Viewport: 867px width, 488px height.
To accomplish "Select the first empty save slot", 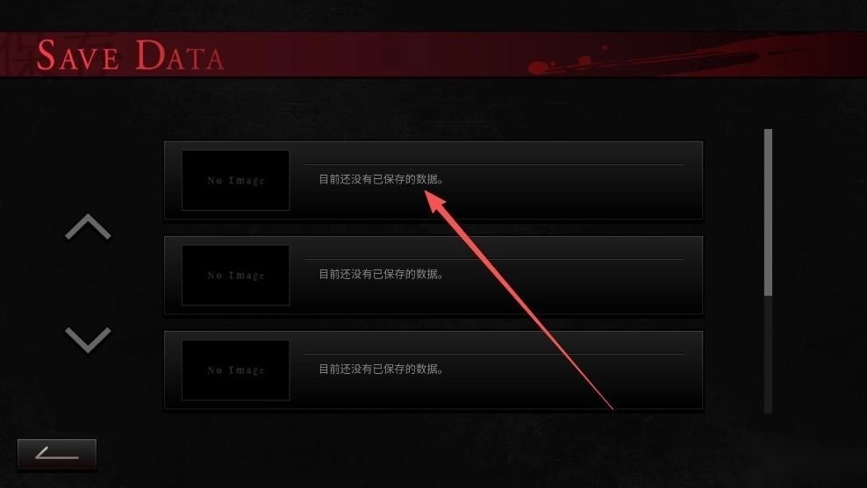I will (x=433, y=181).
